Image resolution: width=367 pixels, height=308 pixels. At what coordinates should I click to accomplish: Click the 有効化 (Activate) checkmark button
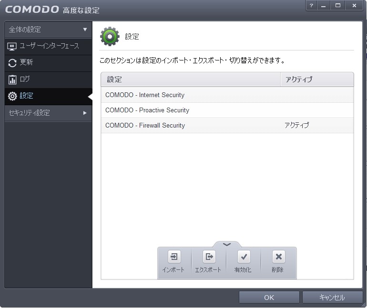[x=244, y=257]
